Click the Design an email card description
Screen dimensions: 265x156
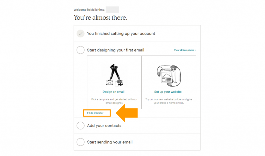pos(114,101)
